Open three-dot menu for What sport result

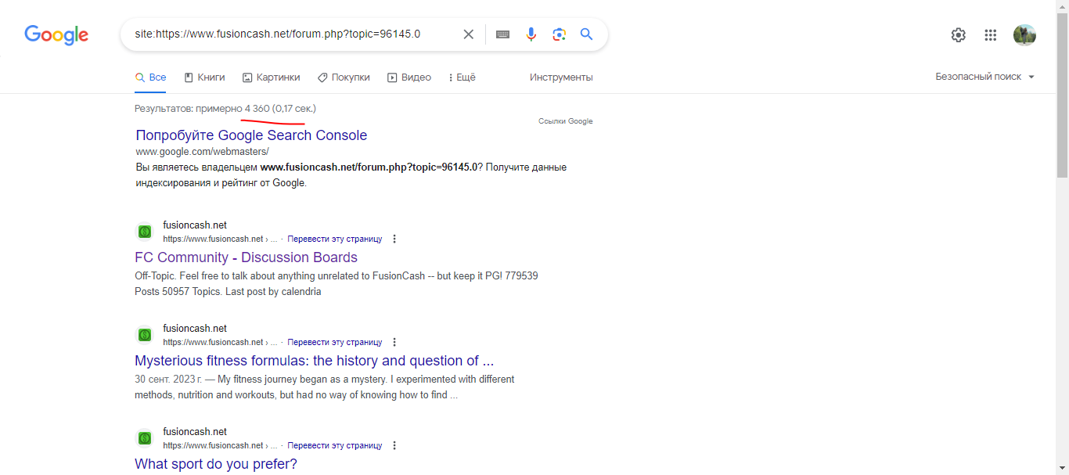[394, 445]
